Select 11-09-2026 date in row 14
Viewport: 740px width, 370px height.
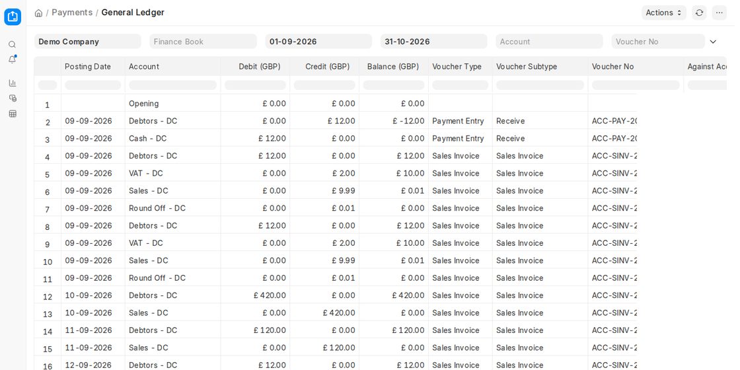click(x=93, y=330)
